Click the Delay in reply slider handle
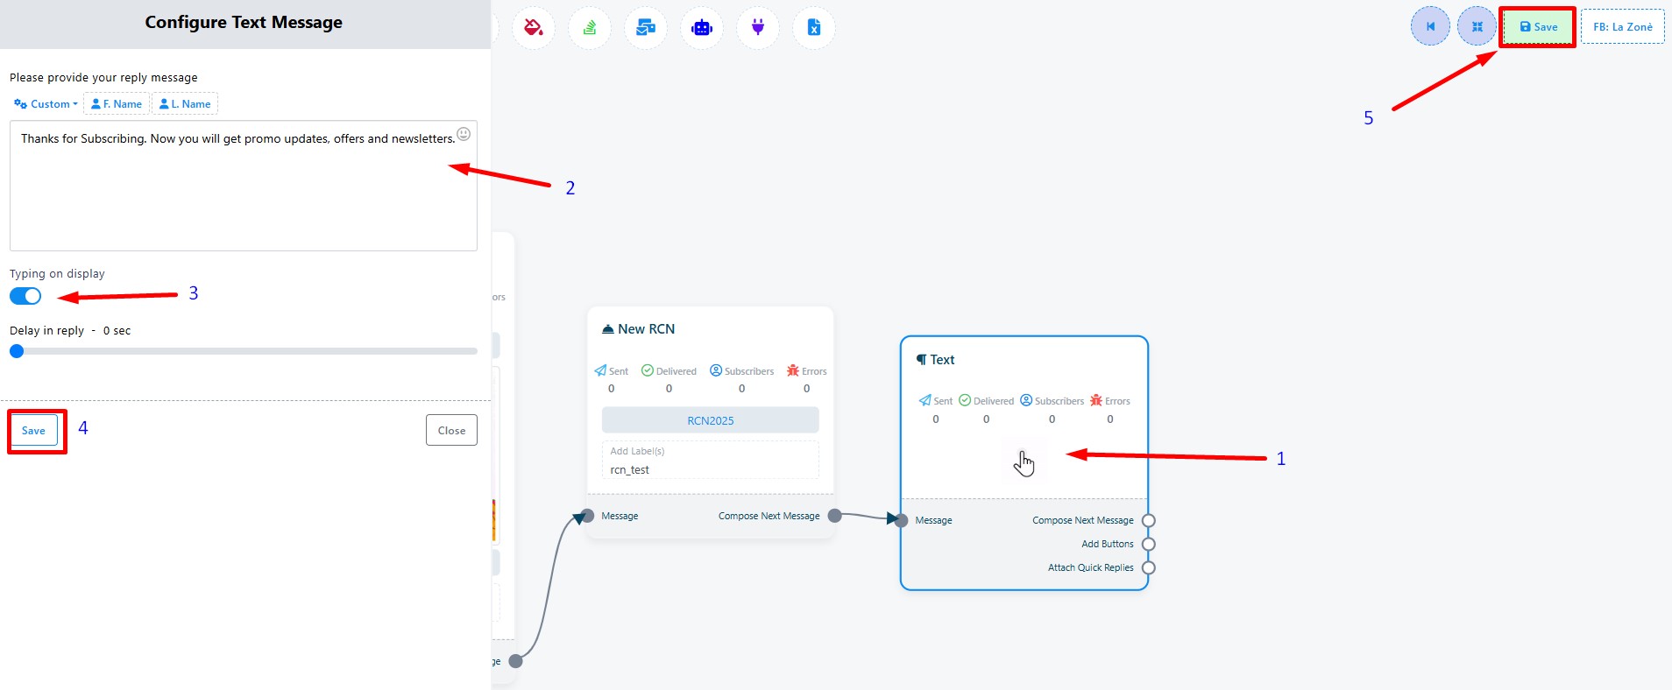The width and height of the screenshot is (1672, 690). pyautogui.click(x=17, y=351)
